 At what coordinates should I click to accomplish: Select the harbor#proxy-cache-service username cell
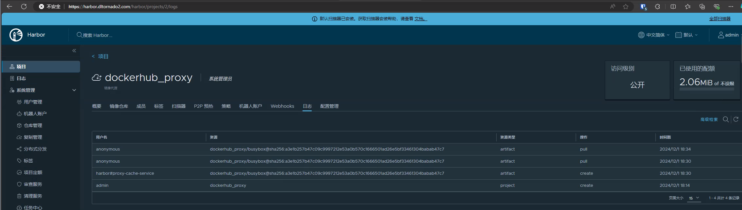125,173
